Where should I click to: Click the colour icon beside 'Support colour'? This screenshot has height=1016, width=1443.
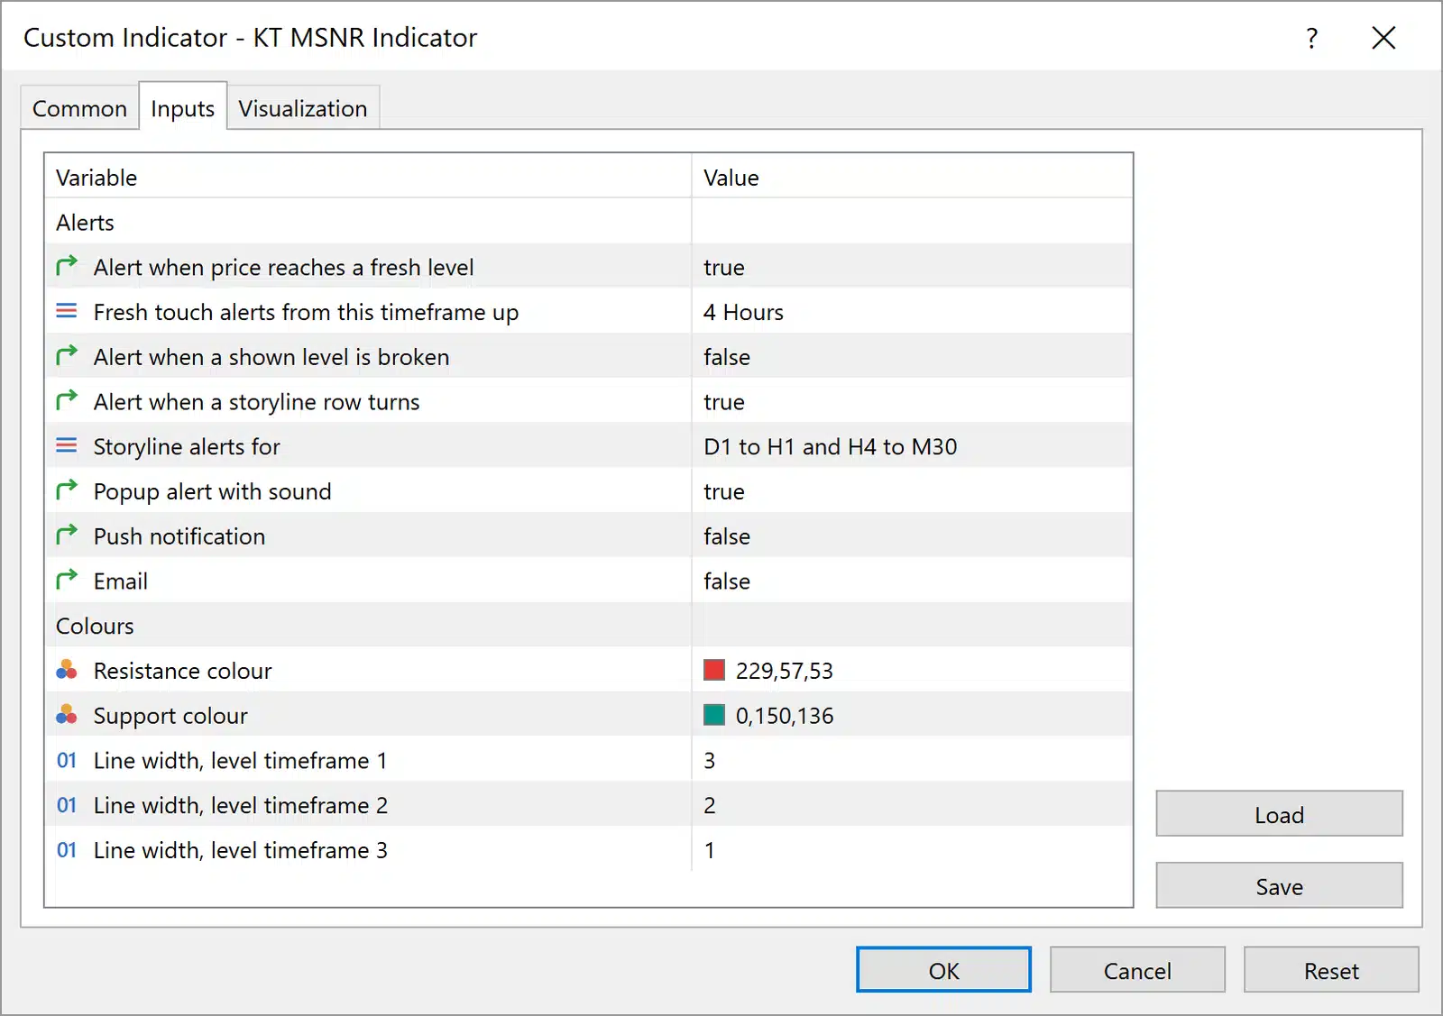tap(67, 715)
